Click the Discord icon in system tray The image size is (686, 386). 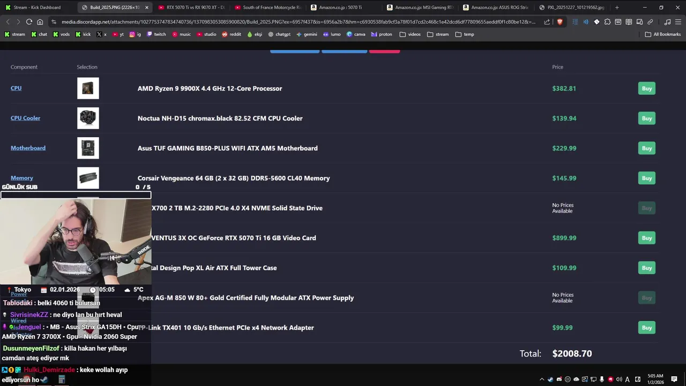(x=559, y=380)
